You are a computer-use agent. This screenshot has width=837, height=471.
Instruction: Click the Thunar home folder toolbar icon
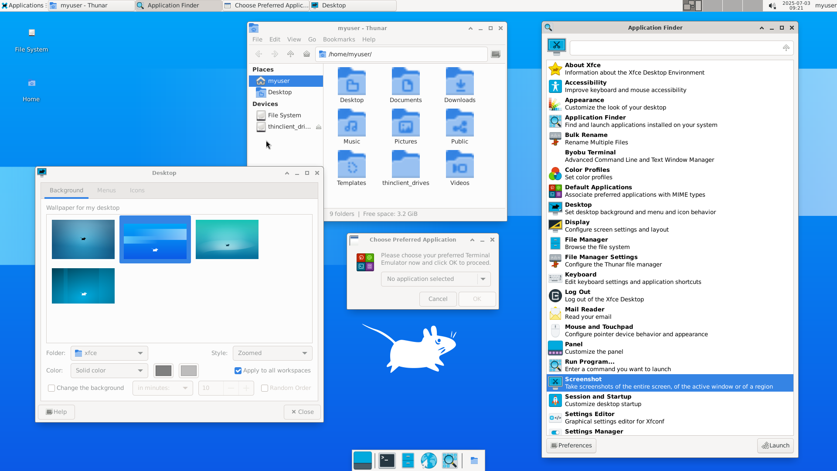[306, 54]
